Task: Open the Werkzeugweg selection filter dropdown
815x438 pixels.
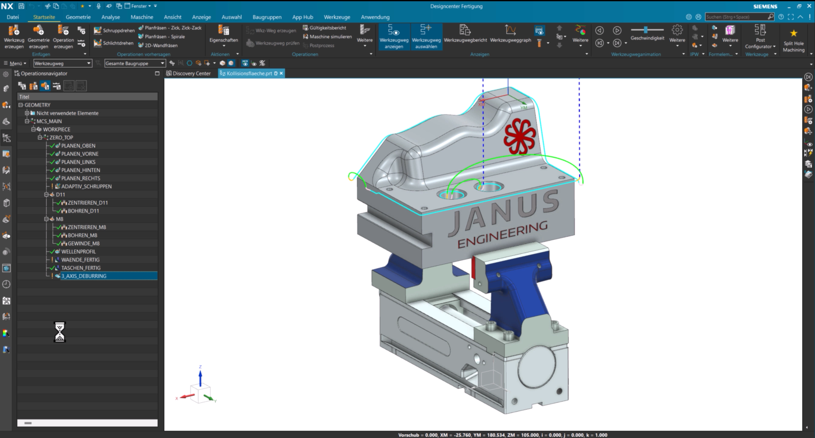Action: [62, 63]
